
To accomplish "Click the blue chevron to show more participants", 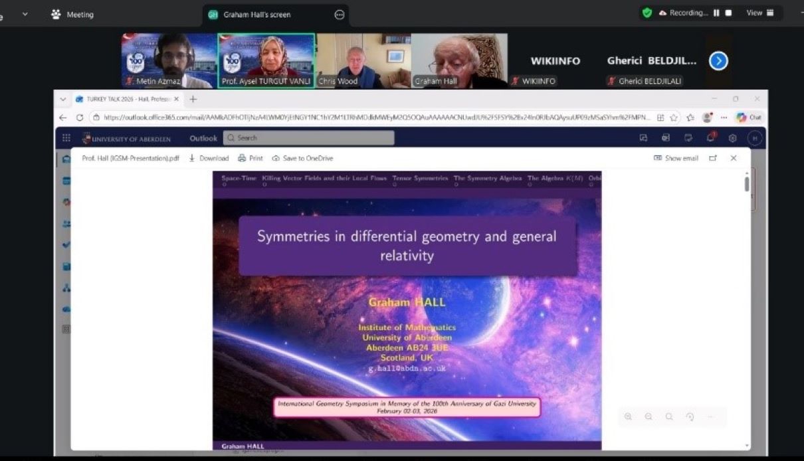I will pyautogui.click(x=718, y=60).
